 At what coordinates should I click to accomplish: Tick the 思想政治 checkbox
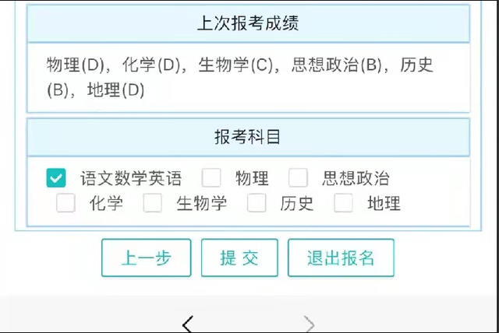pos(299,178)
